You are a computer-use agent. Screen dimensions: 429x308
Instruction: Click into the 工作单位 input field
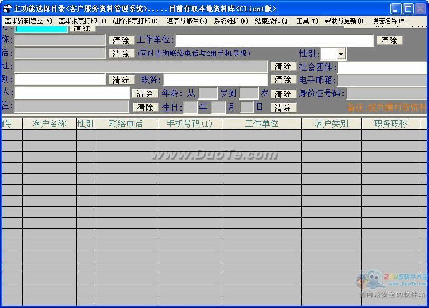[x=274, y=41]
